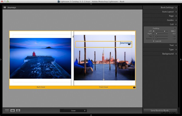
Task: Click Right padding value 0 pt
Action: (x=174, y=34)
